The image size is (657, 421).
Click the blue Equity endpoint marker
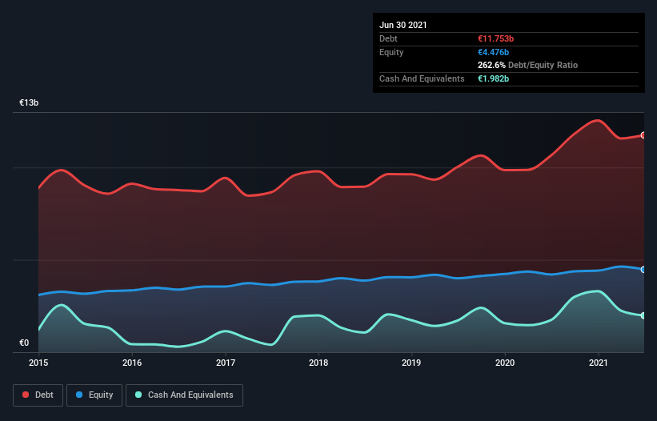tap(643, 270)
